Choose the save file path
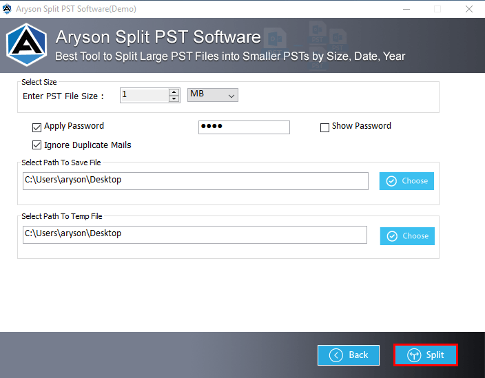Screen dimensions: 485x378 coord(406,181)
